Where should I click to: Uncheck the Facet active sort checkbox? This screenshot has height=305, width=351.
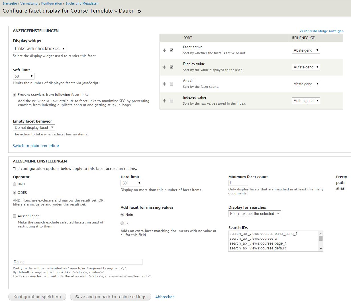coord(172,50)
